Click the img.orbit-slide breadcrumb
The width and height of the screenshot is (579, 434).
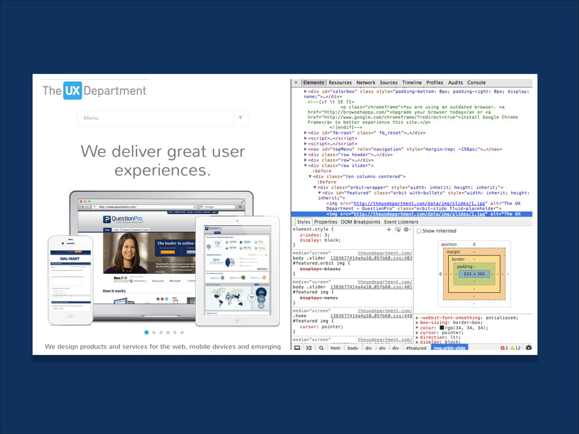pos(450,348)
